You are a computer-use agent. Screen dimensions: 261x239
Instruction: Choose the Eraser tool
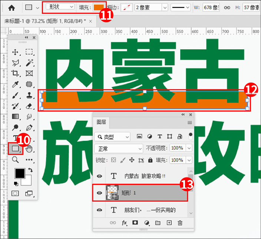pyautogui.click(x=29, y=106)
